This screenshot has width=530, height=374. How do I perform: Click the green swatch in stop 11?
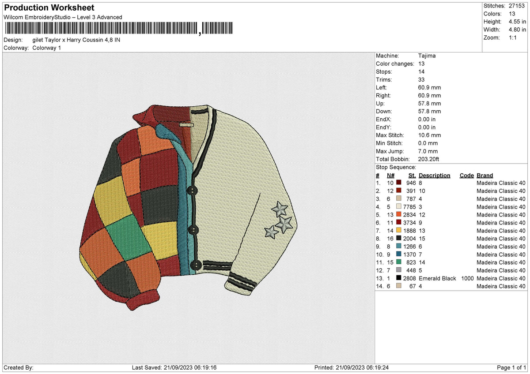(398, 262)
